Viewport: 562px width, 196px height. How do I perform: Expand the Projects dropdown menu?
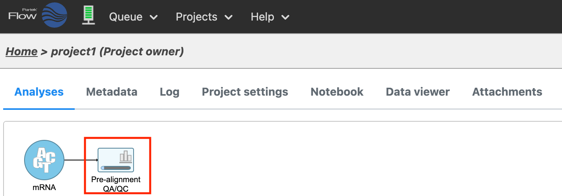click(x=204, y=17)
